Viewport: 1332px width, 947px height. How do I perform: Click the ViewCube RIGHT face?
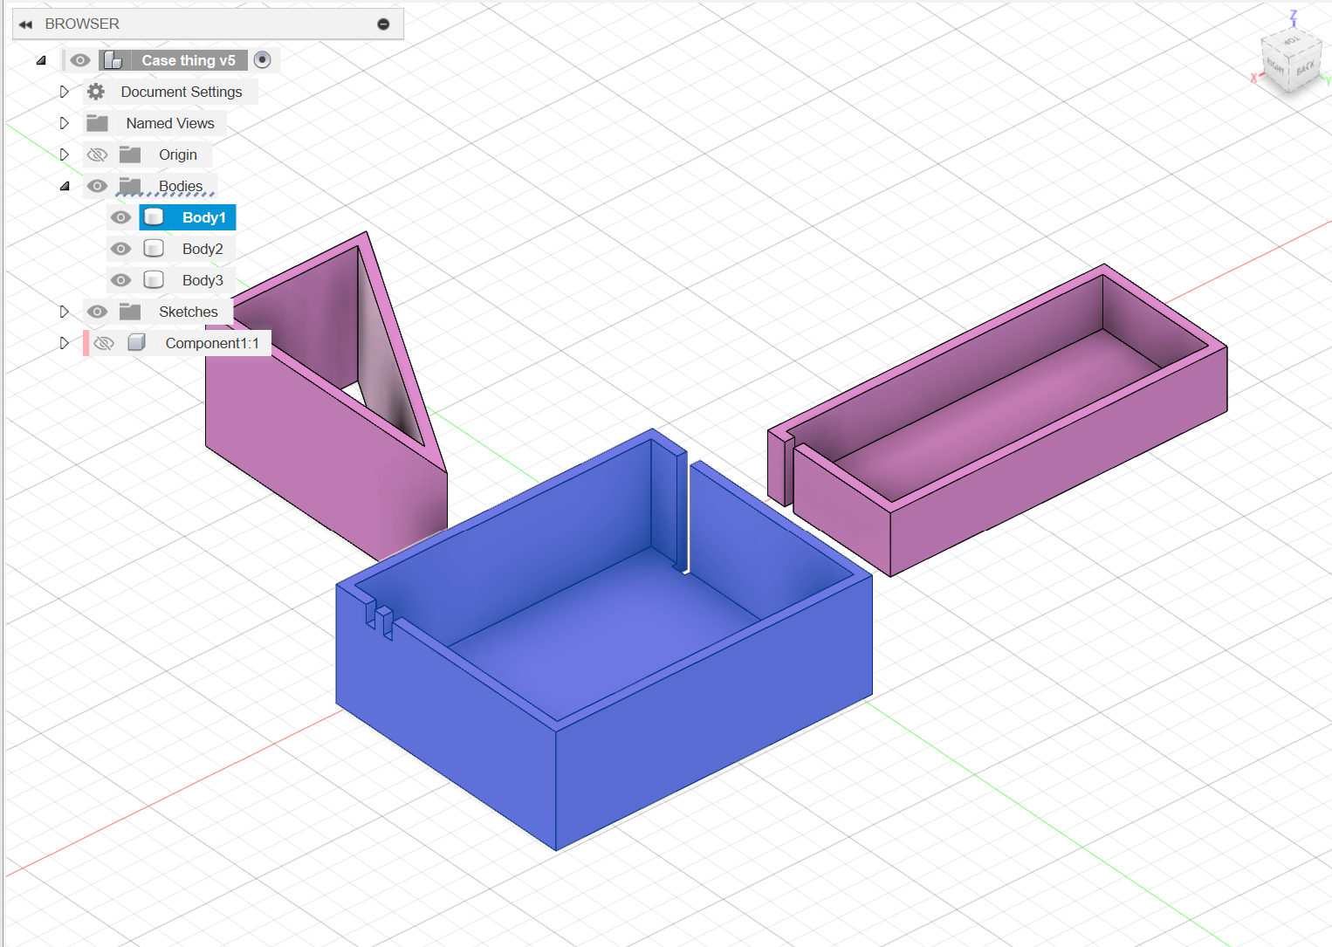1276,67
